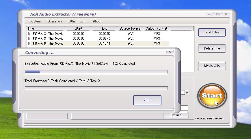Screen dimensions: 251x139
Task: Click the play triangle of the 00:10:11 row
Action: point(29,43)
